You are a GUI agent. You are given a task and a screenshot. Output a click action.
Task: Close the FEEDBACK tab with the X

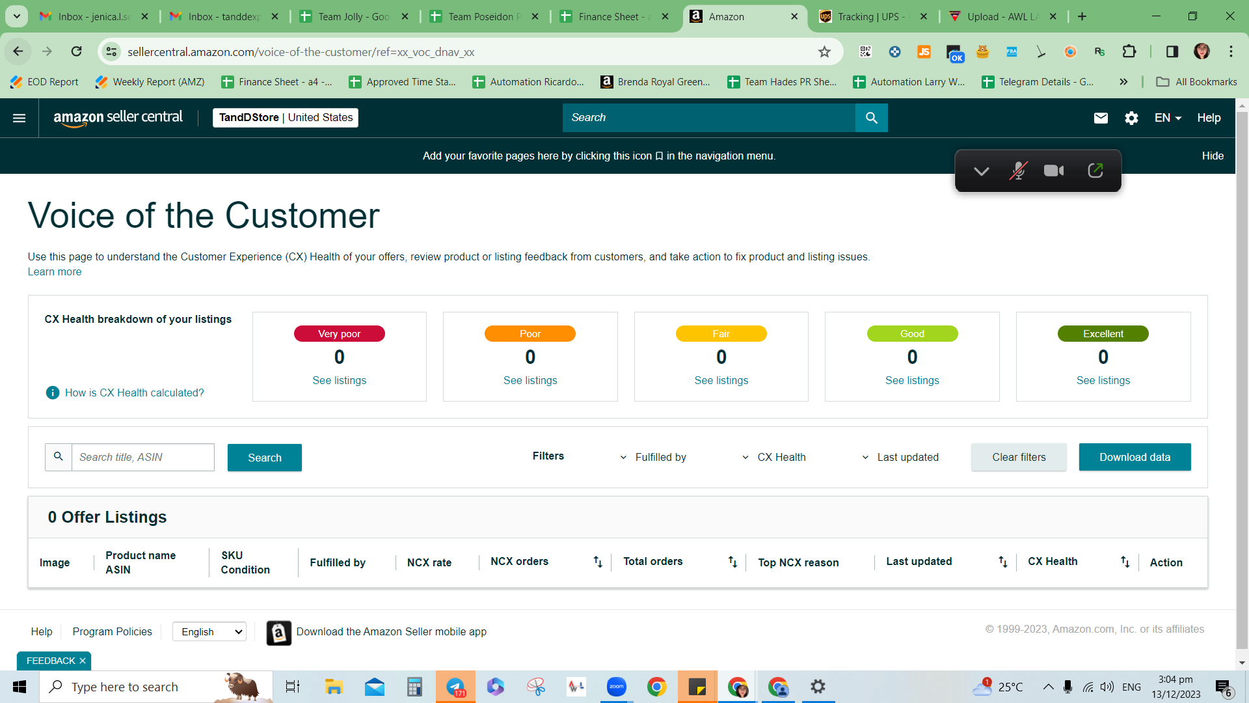pyautogui.click(x=83, y=661)
